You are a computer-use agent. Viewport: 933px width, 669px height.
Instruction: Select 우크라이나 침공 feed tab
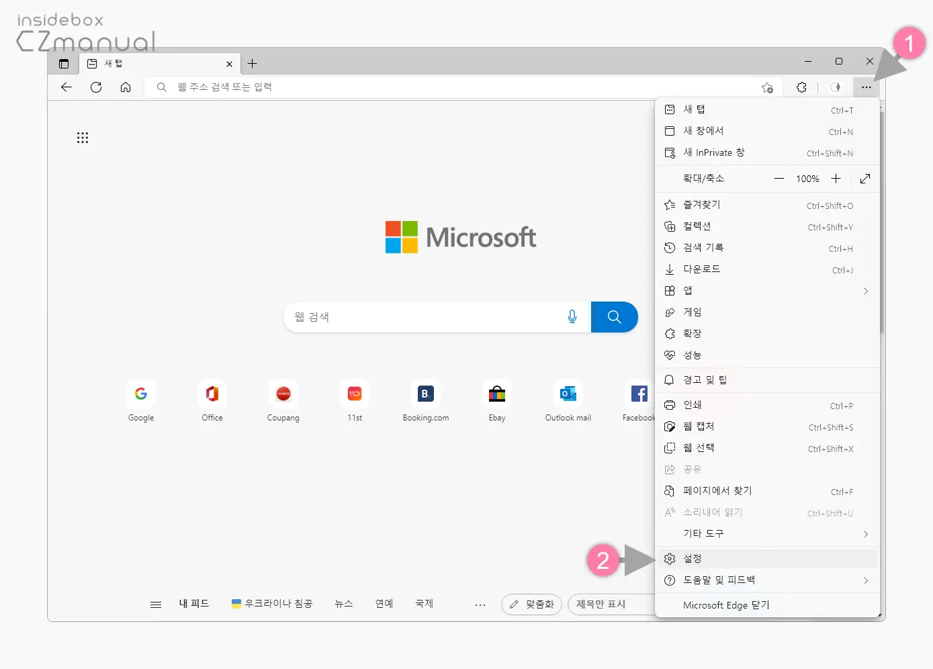[272, 604]
